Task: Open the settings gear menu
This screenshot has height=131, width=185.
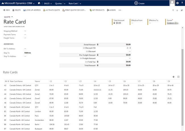Action: pyautogui.click(x=177, y=3)
